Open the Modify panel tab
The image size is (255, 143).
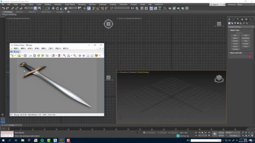coord(233,19)
